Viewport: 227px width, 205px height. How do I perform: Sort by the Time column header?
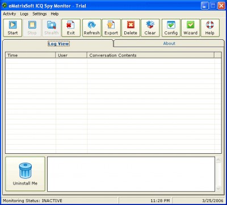(31, 55)
